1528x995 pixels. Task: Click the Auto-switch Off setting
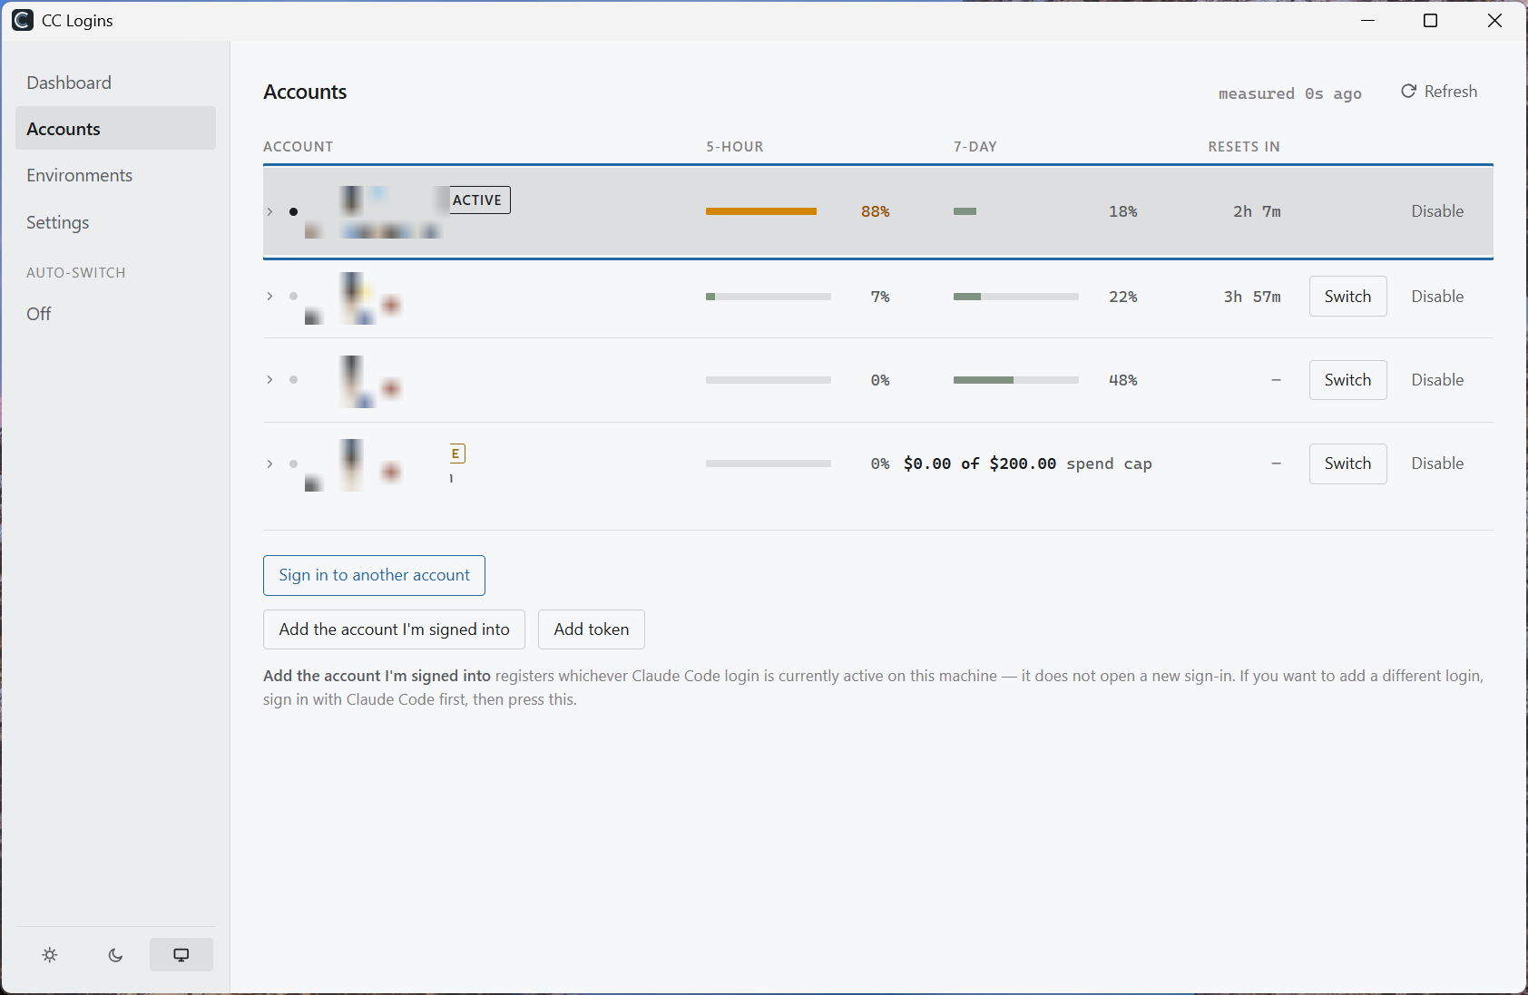click(39, 314)
